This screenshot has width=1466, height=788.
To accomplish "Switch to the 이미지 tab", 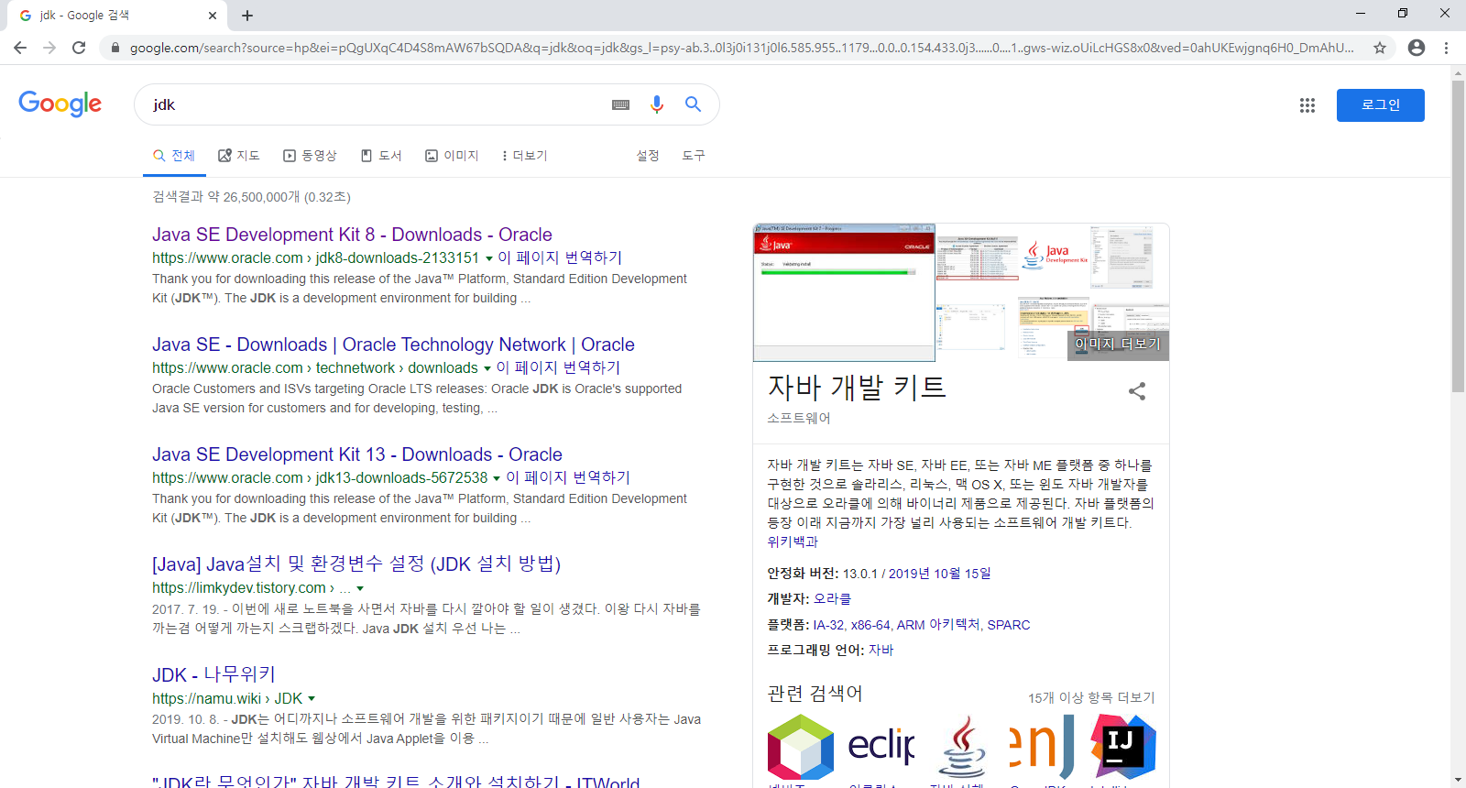I will tap(452, 156).
